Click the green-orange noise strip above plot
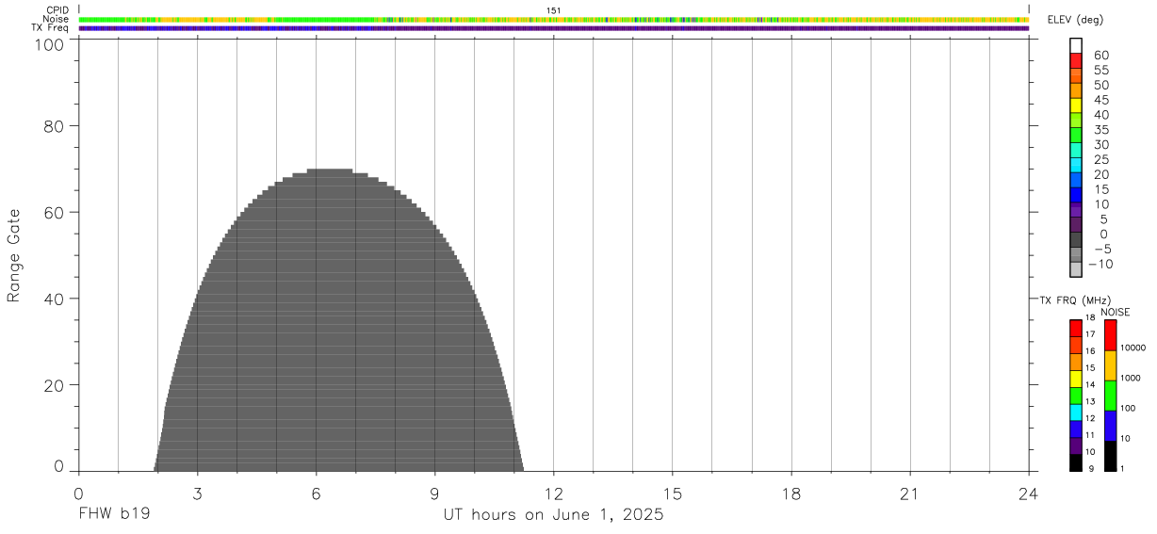This screenshot has width=1157, height=534. point(554,19)
